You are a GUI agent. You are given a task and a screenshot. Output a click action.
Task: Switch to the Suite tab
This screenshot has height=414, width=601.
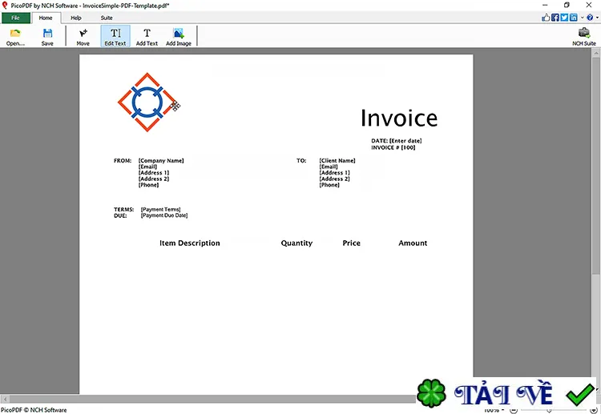pos(107,18)
